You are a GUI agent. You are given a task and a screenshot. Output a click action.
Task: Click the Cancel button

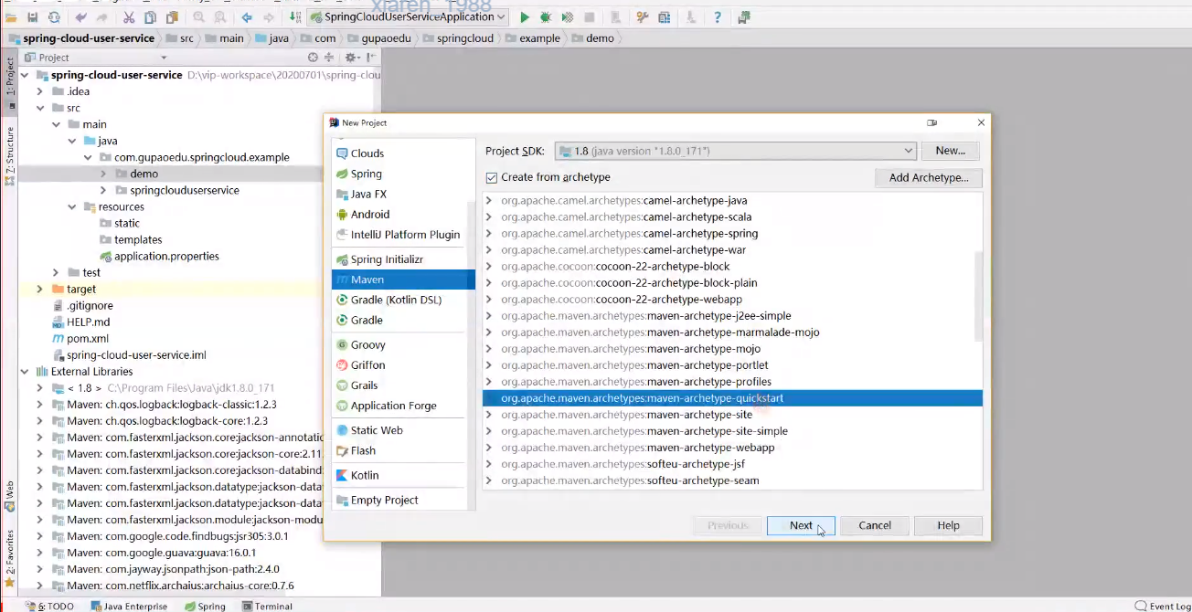[x=875, y=525]
